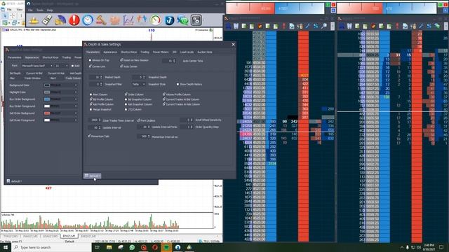Select the Bid Depth sub-tab
The image size is (449, 252).
[x=15, y=73]
